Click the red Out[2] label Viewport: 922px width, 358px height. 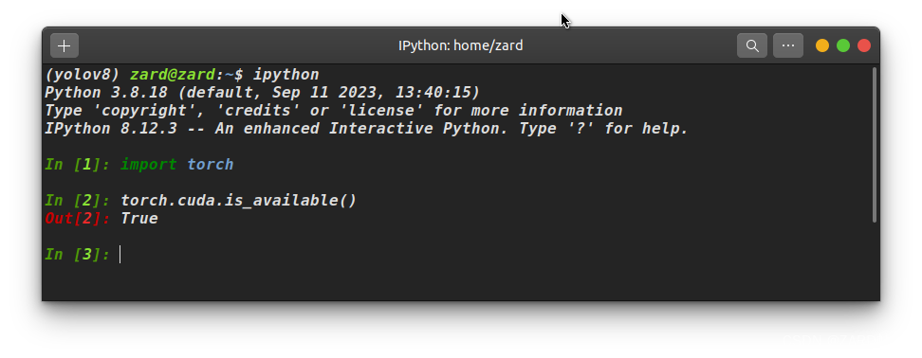(x=78, y=219)
